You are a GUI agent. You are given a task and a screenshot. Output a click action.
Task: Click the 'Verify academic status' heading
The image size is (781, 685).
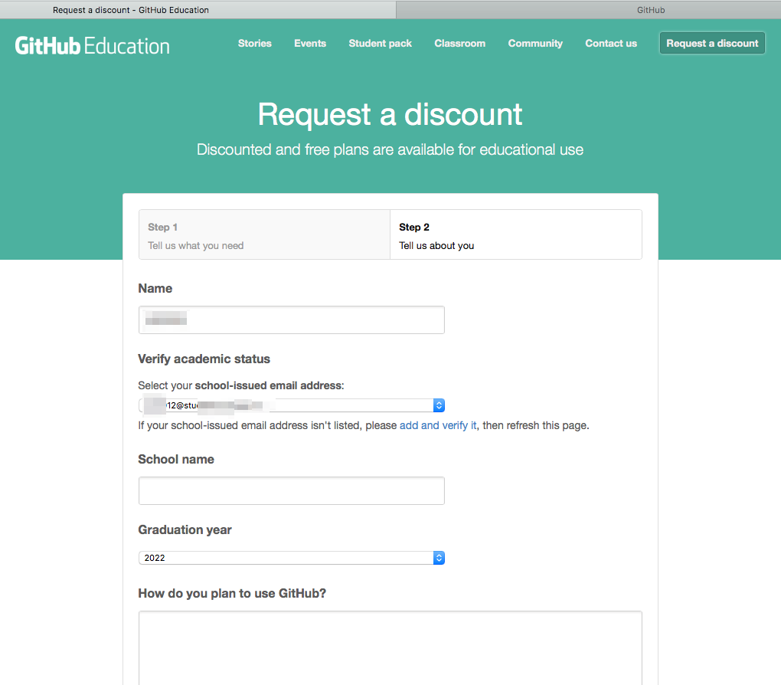pyautogui.click(x=204, y=359)
